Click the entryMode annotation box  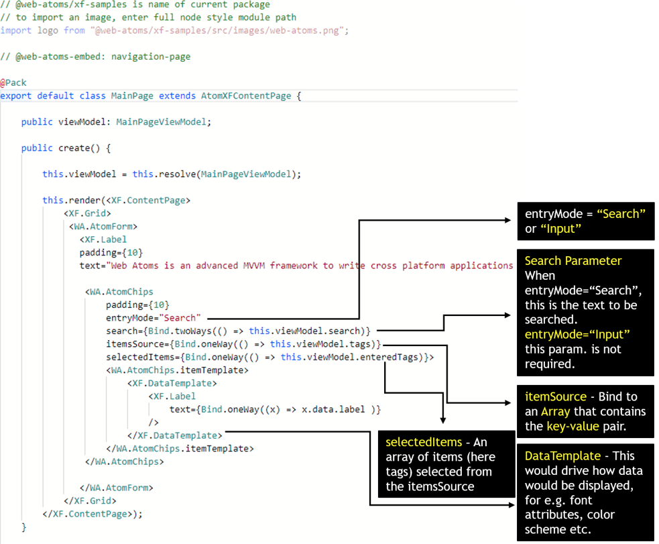click(x=585, y=221)
